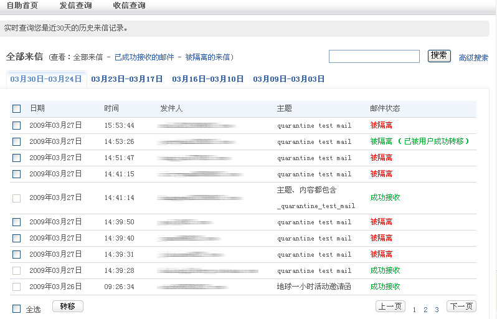The width and height of the screenshot is (497, 319).
Task: Select the 03月30日-03月24日 date tab
Action: (46, 79)
